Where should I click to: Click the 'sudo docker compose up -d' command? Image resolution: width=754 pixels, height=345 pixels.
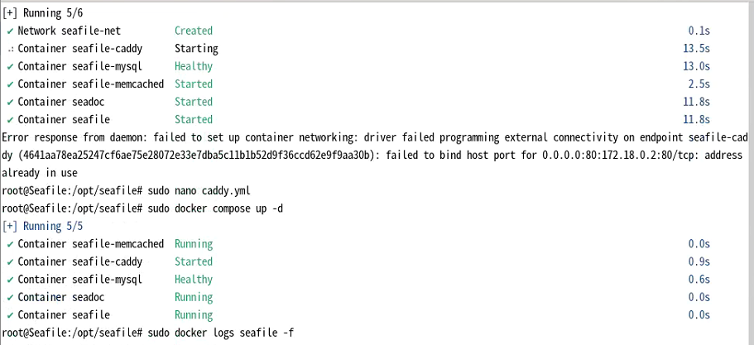pyautogui.click(x=215, y=209)
